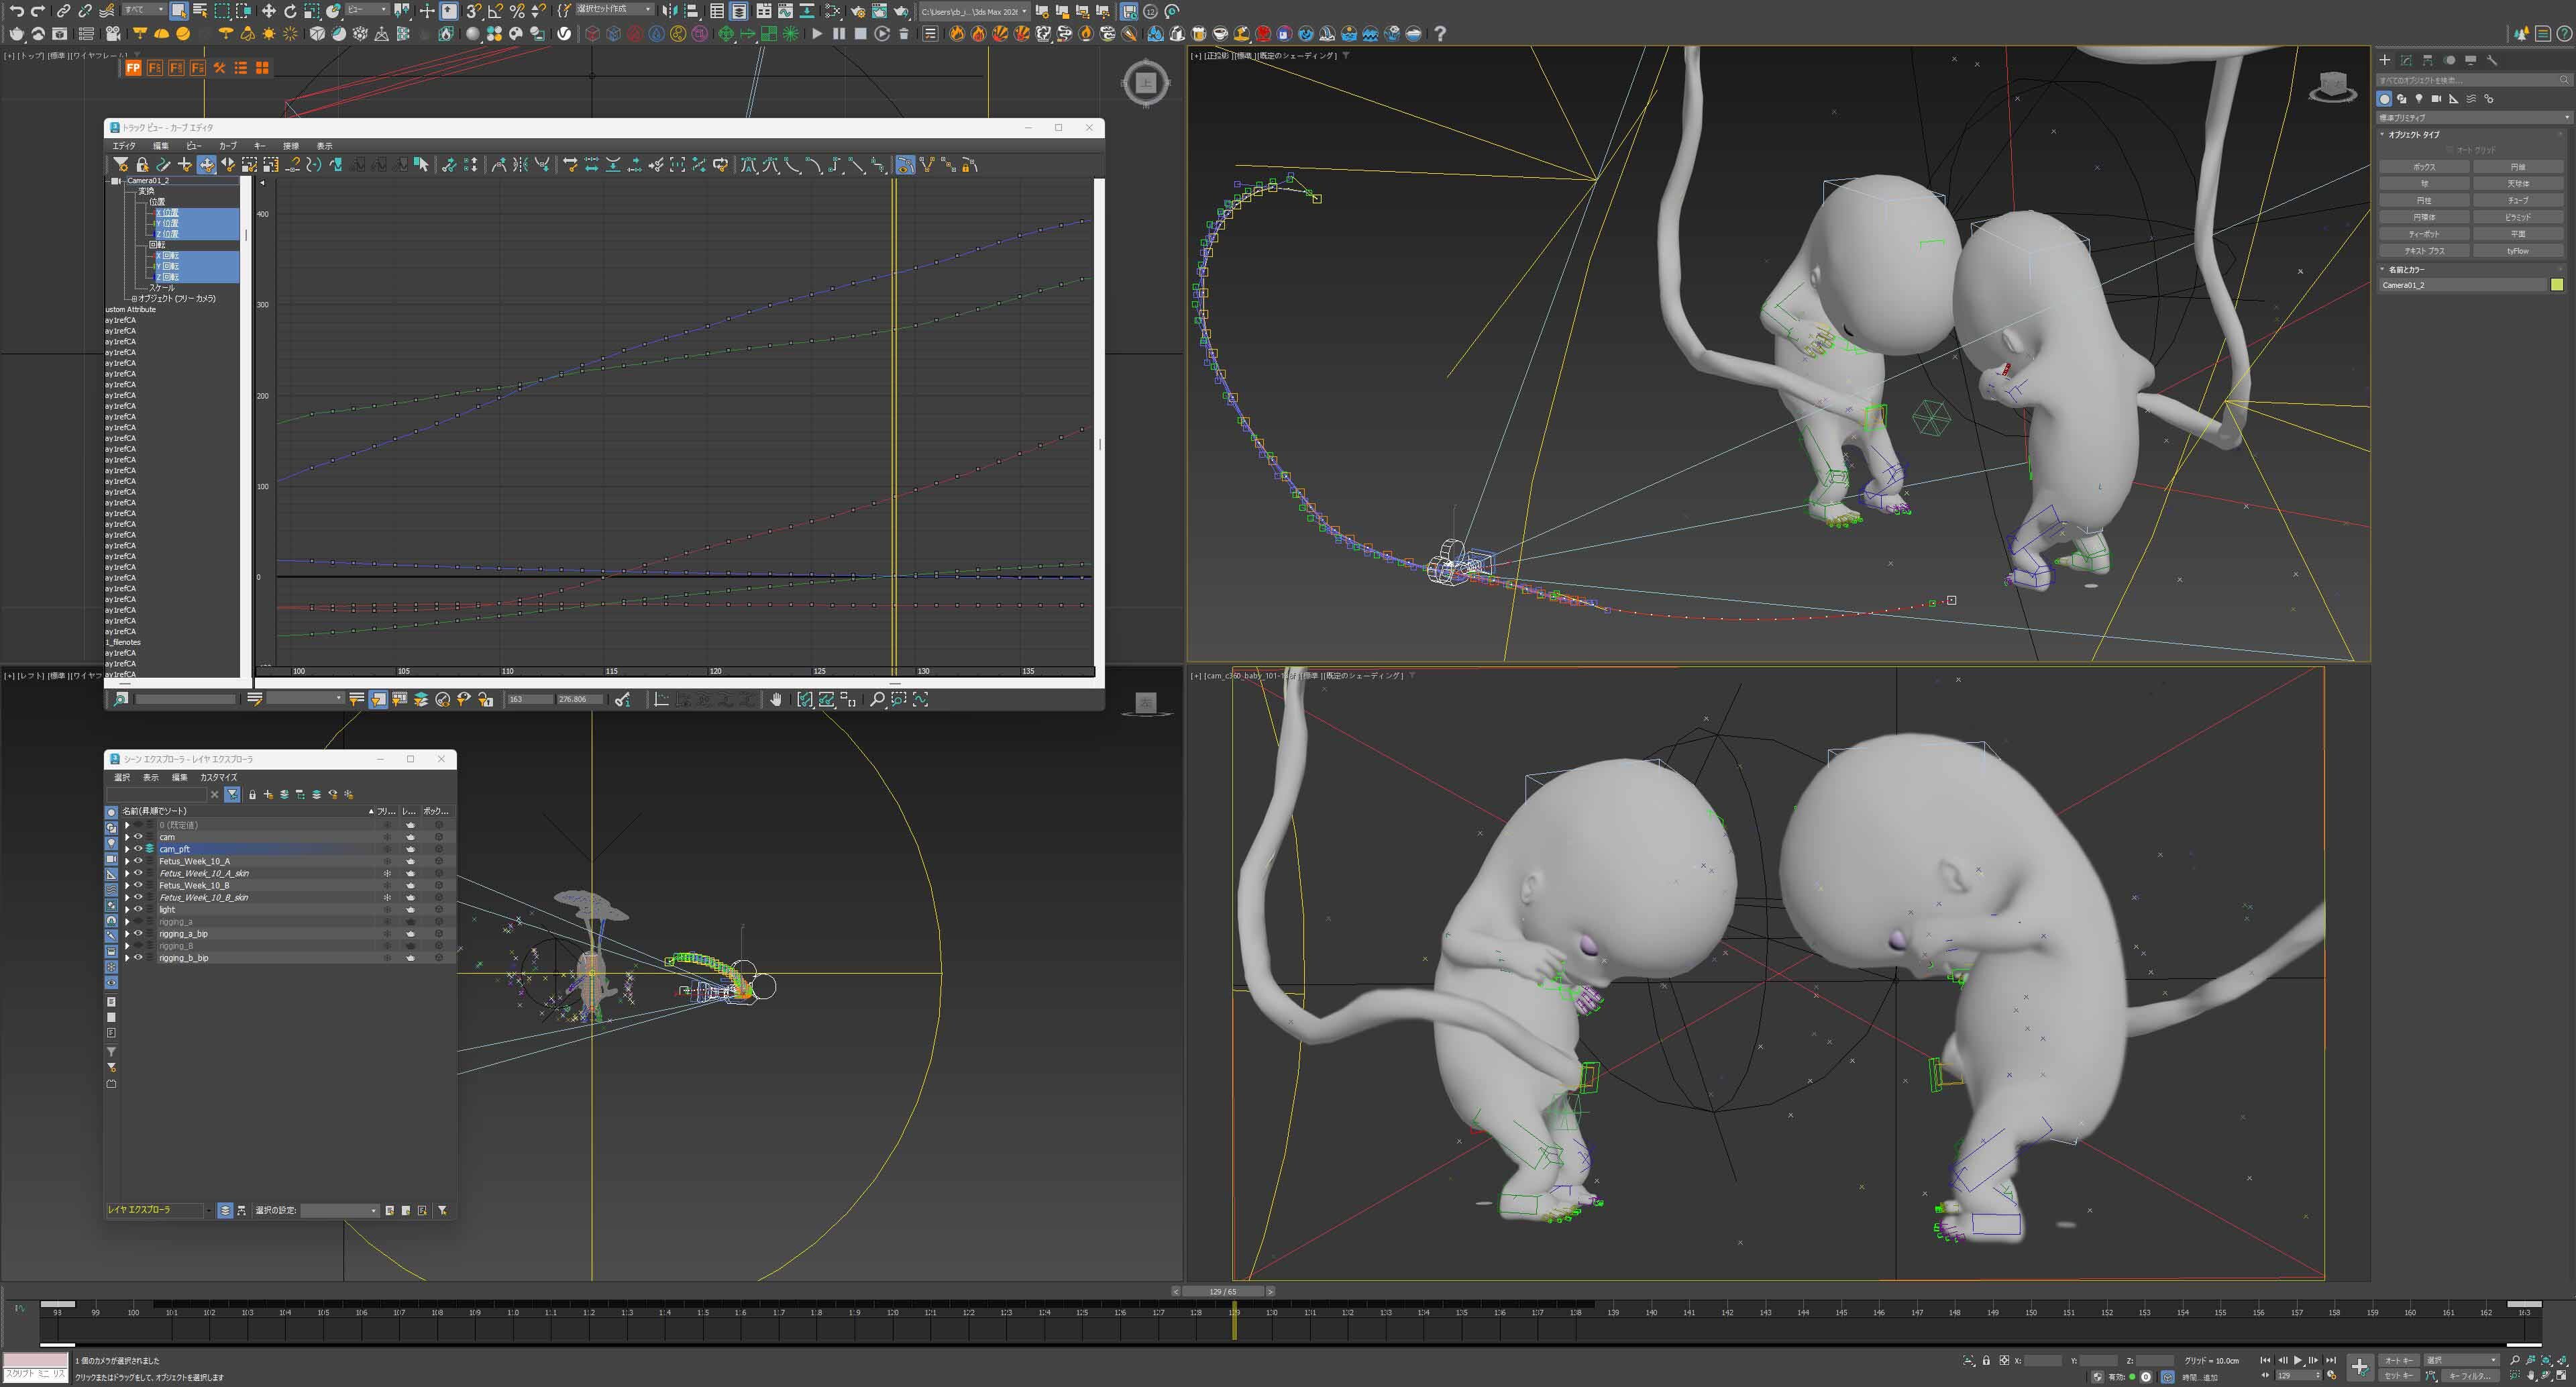The image size is (2576, 1387).
Task: Toggle the eye icon for rigging_b_bip layer
Action: tap(138, 958)
